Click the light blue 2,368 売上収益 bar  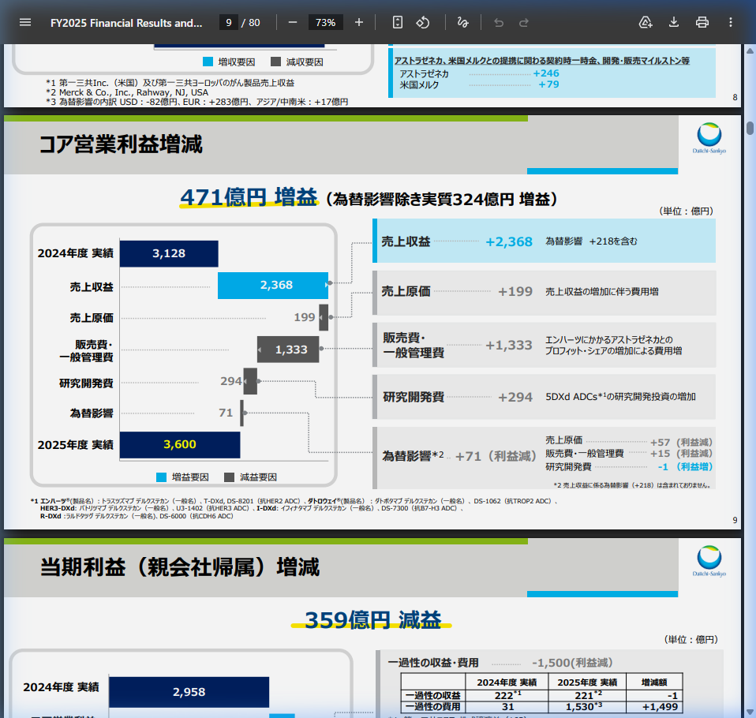[x=273, y=286]
